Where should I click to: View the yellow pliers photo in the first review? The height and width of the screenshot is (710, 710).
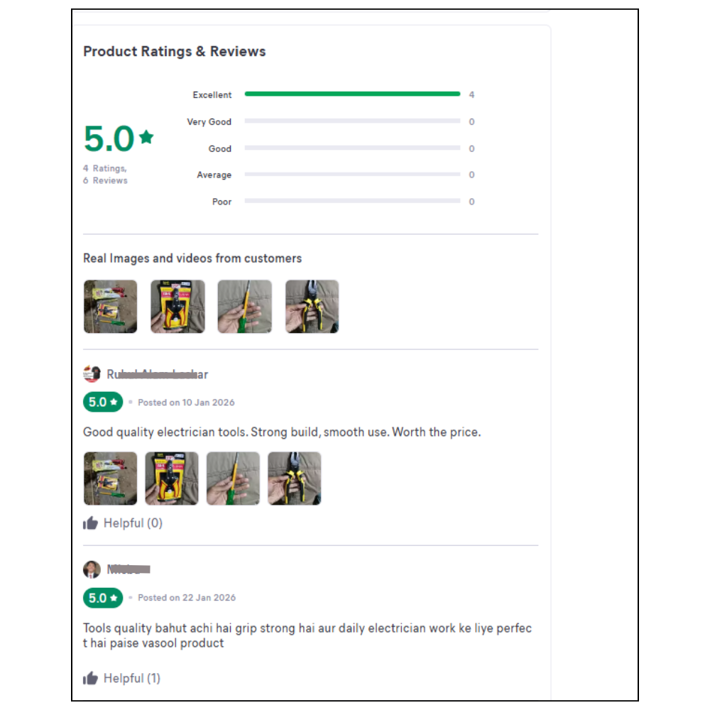(x=294, y=479)
